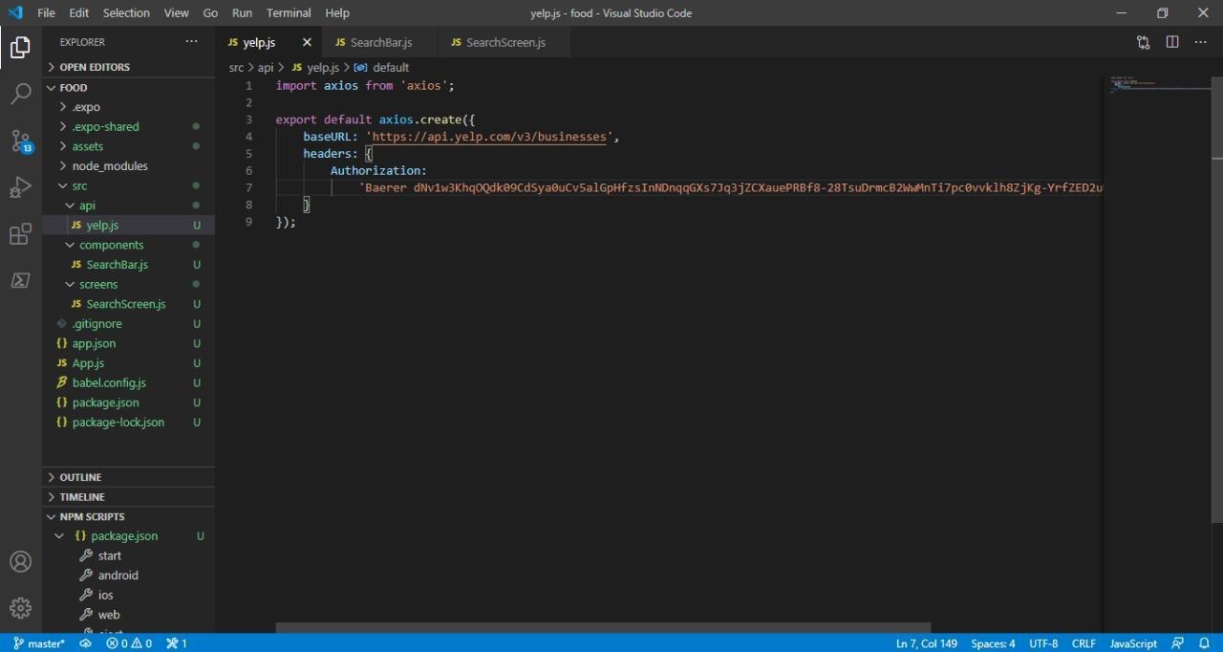Switch to the SearchBar.js tab
The image size is (1223, 652).
[380, 42]
